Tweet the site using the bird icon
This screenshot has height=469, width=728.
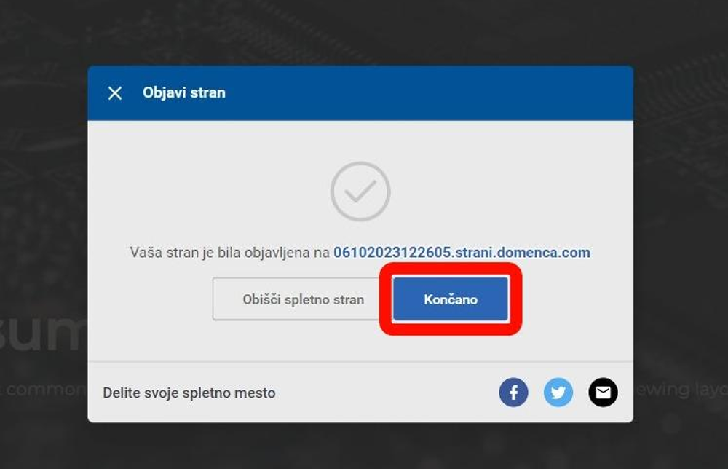coord(558,393)
